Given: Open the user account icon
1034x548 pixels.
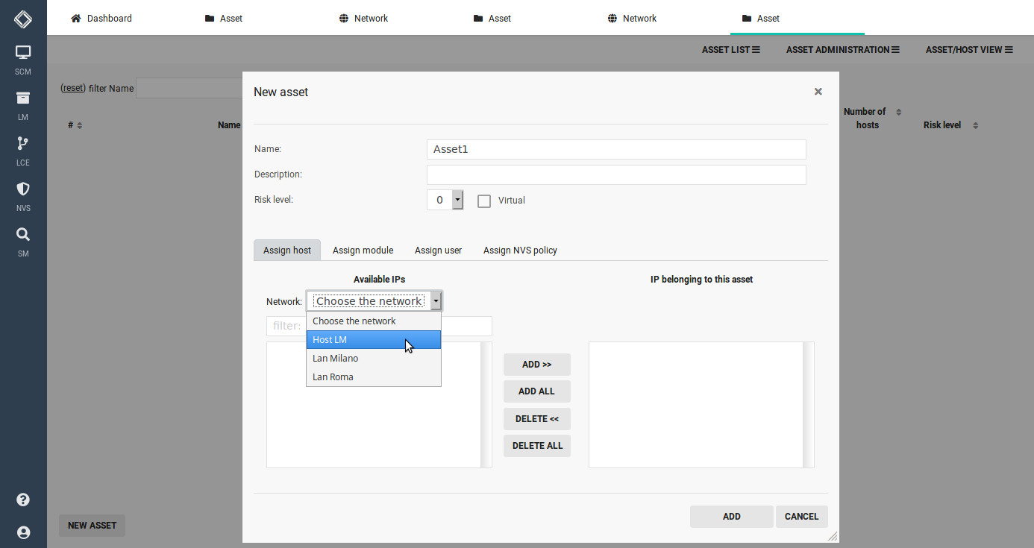Looking at the screenshot, I should pyautogui.click(x=23, y=532).
